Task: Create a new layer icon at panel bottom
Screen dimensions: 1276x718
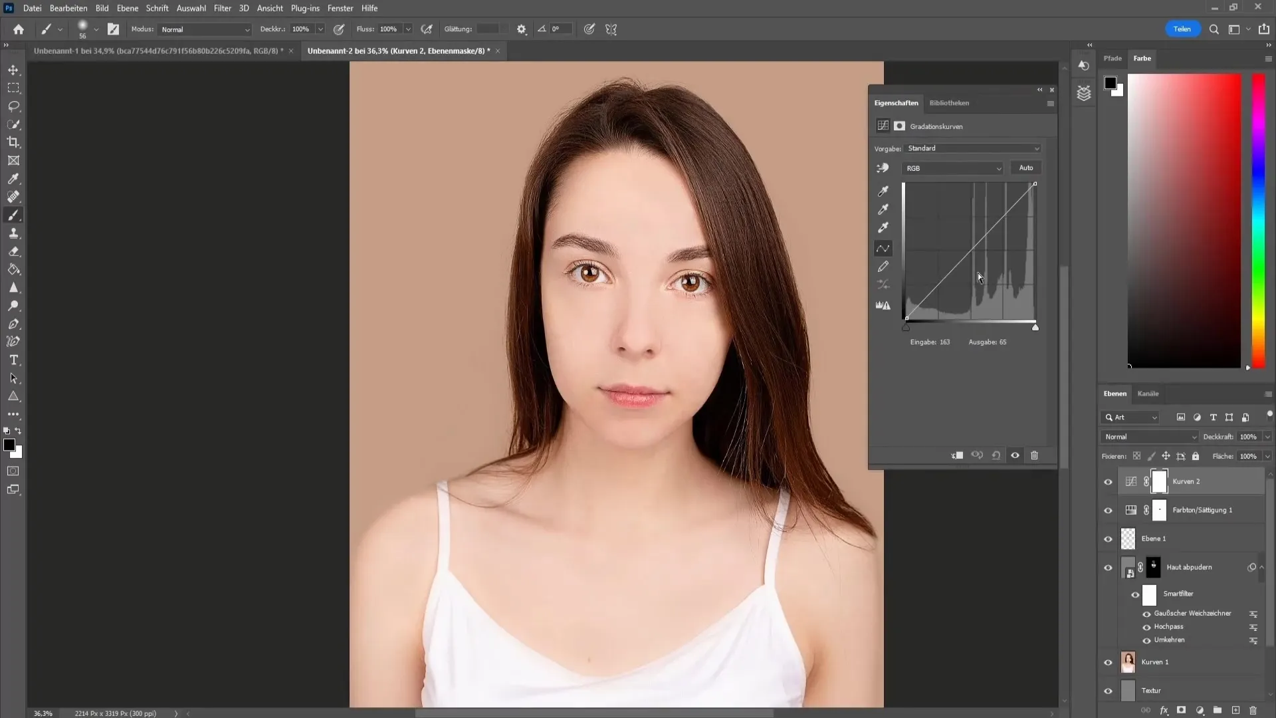Action: point(1235,711)
